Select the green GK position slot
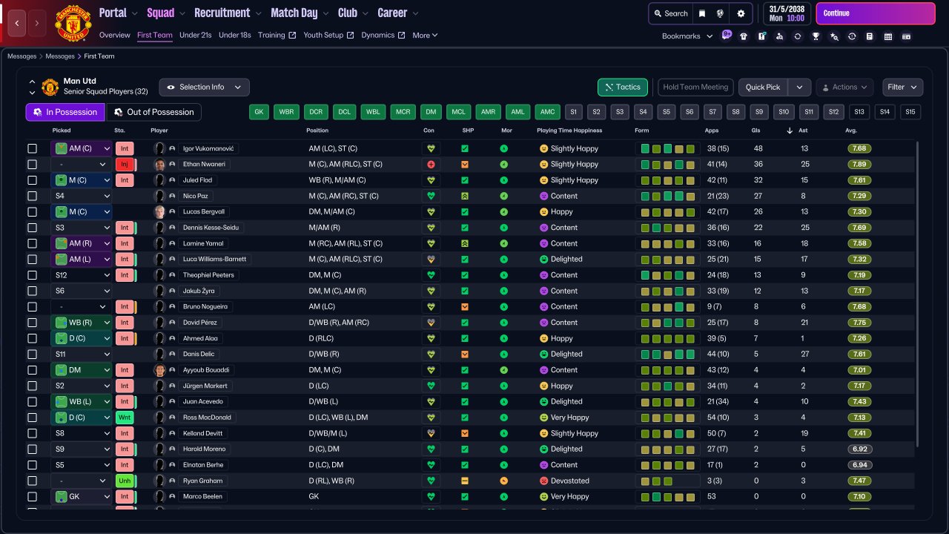Viewport: 949px width, 534px height. coord(259,112)
